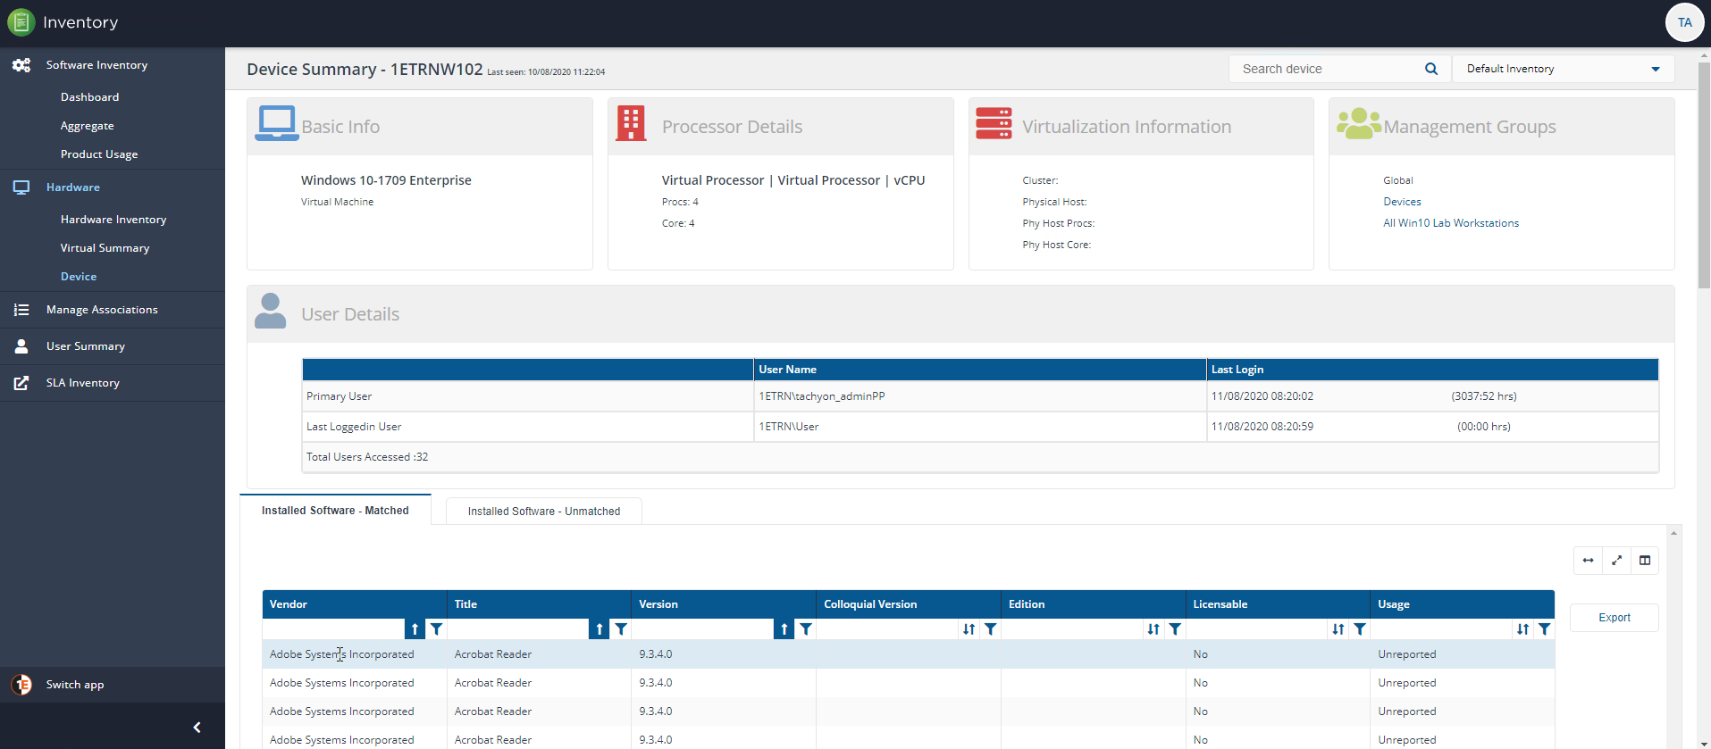Screen dimensions: 1711x749
Task: Click the Global management group text
Action: coord(1398,180)
